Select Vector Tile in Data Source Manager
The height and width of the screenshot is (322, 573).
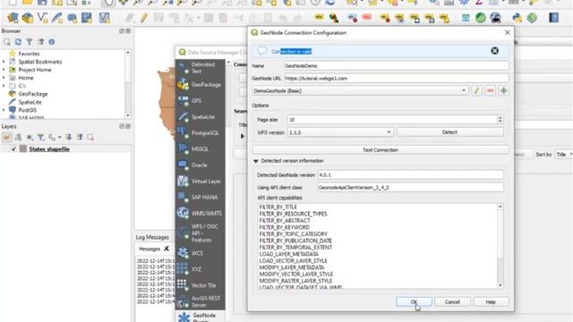(201, 285)
